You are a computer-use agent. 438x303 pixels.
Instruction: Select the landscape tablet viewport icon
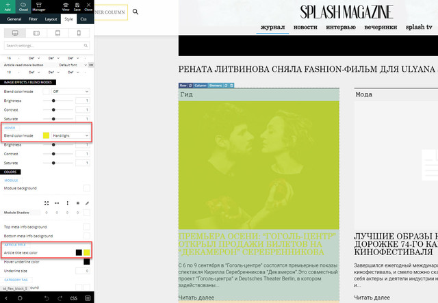coord(36,33)
